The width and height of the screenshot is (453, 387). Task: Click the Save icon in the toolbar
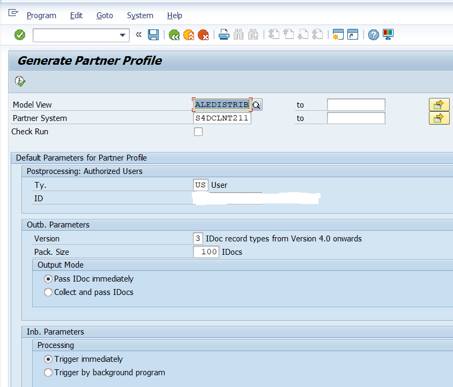click(x=153, y=34)
